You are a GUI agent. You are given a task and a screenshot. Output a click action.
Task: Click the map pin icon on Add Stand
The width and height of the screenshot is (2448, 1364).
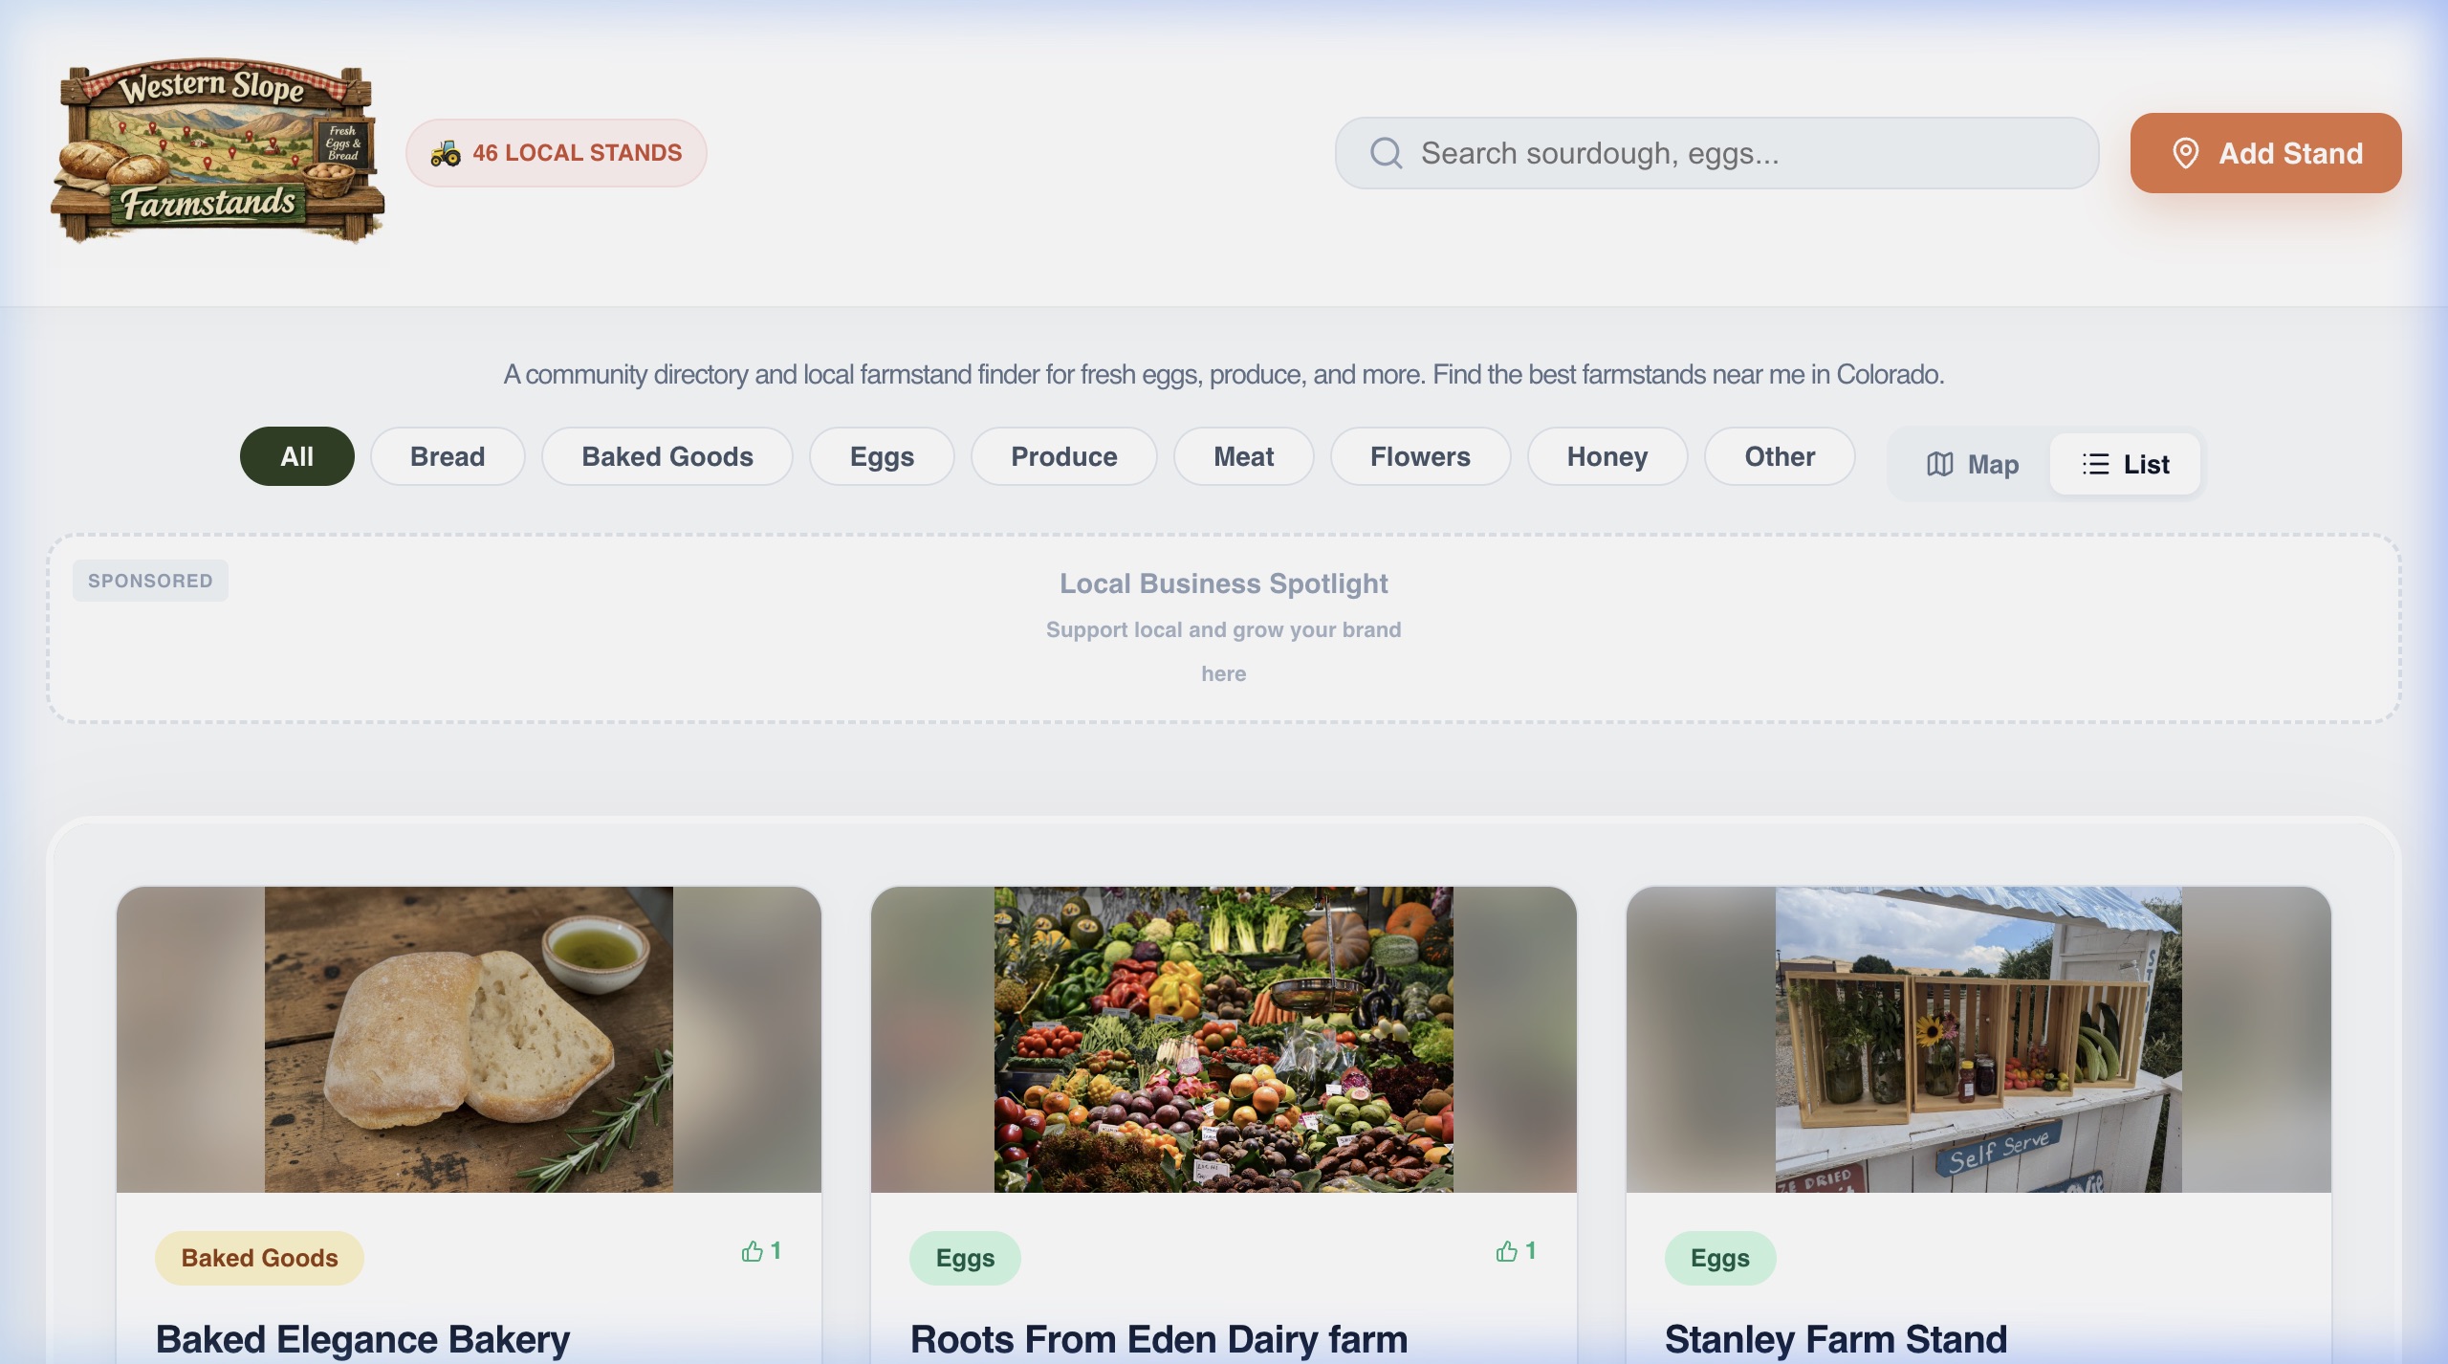(2185, 153)
